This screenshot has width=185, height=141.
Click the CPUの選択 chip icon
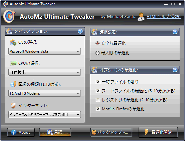click(13, 63)
